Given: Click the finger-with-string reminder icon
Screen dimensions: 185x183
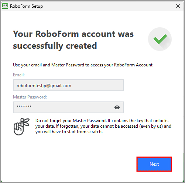Looking at the screenshot, I should pos(21,127).
